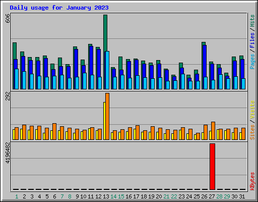The height and width of the screenshot is (202, 258).
Task: Click day label 3 on the x-axis
Action: tap(32, 196)
